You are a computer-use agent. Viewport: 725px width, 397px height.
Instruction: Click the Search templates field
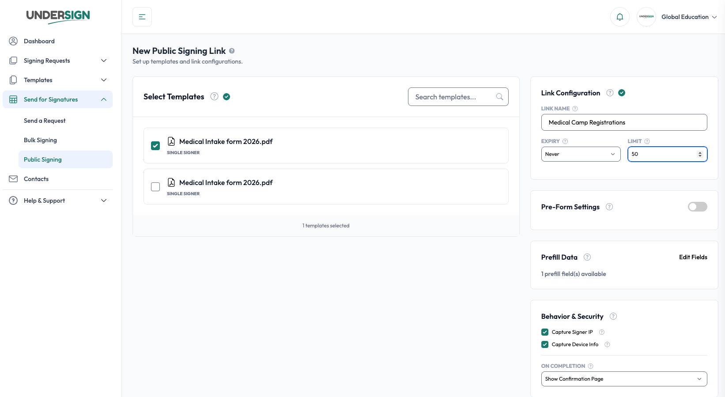[x=458, y=97]
